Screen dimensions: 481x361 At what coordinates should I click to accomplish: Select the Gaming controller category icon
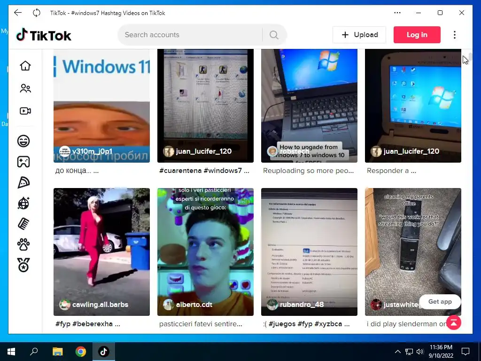pos(23,162)
